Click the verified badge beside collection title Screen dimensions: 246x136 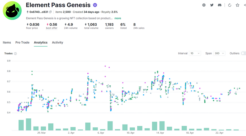95,5
